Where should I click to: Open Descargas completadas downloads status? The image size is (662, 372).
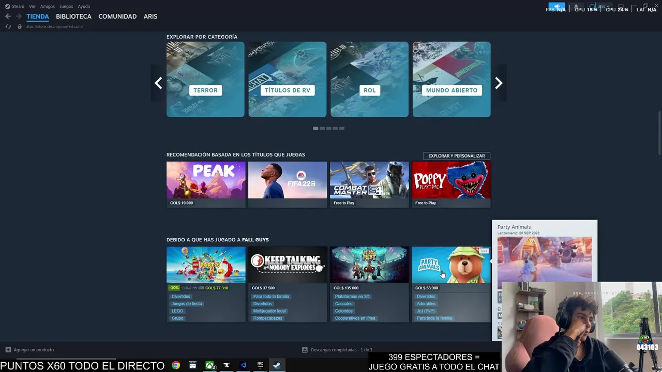[337, 350]
